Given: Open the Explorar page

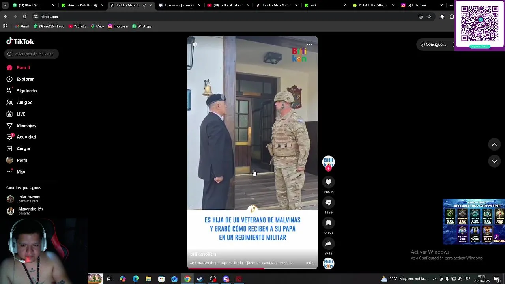Looking at the screenshot, I should [20, 79].
